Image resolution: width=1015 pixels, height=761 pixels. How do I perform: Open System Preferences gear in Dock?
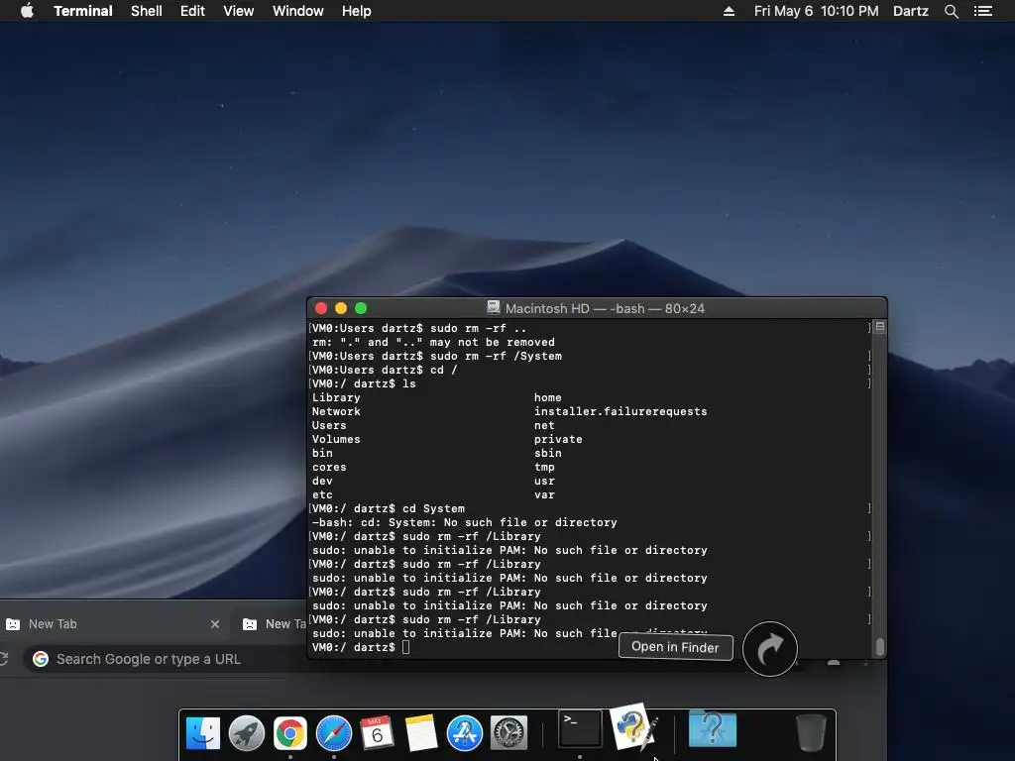click(x=508, y=733)
